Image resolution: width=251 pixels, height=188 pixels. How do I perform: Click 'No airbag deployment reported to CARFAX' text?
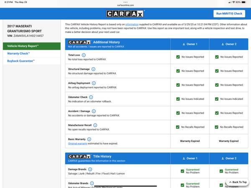(x=92, y=87)
